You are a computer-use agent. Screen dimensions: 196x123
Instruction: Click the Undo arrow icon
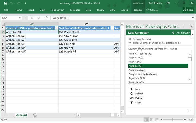coord(11,3)
